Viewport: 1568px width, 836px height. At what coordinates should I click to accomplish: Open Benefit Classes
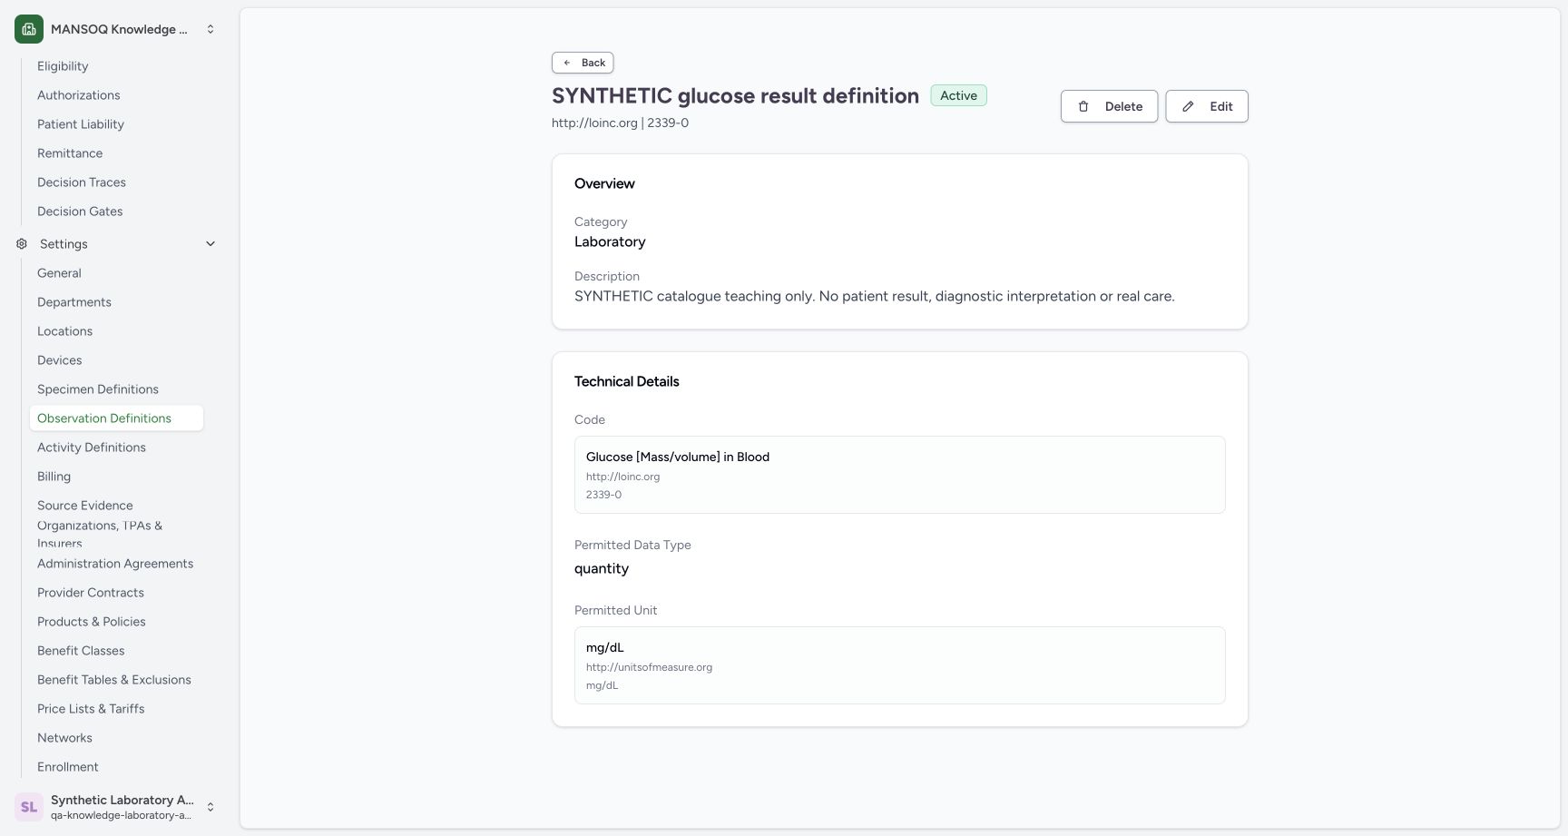81,651
